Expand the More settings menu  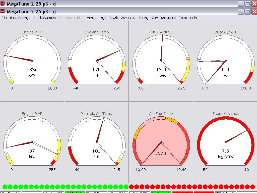[96, 18]
